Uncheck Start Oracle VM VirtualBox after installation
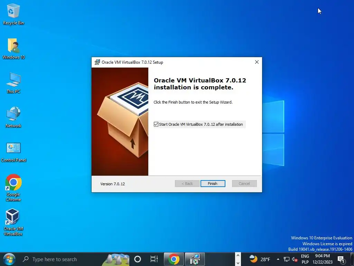The height and width of the screenshot is (266, 354). (156, 124)
